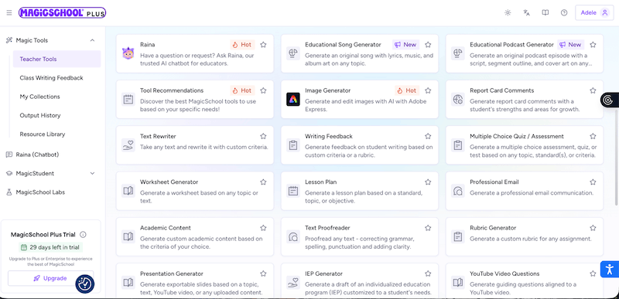The image size is (619, 299).
Task: Click the Text Proofreader icon
Action: point(293,236)
